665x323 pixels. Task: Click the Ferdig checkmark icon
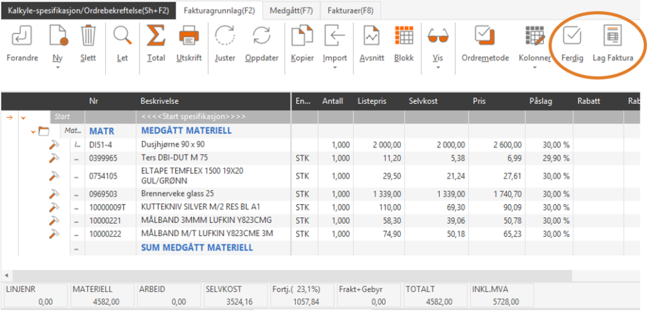572,35
